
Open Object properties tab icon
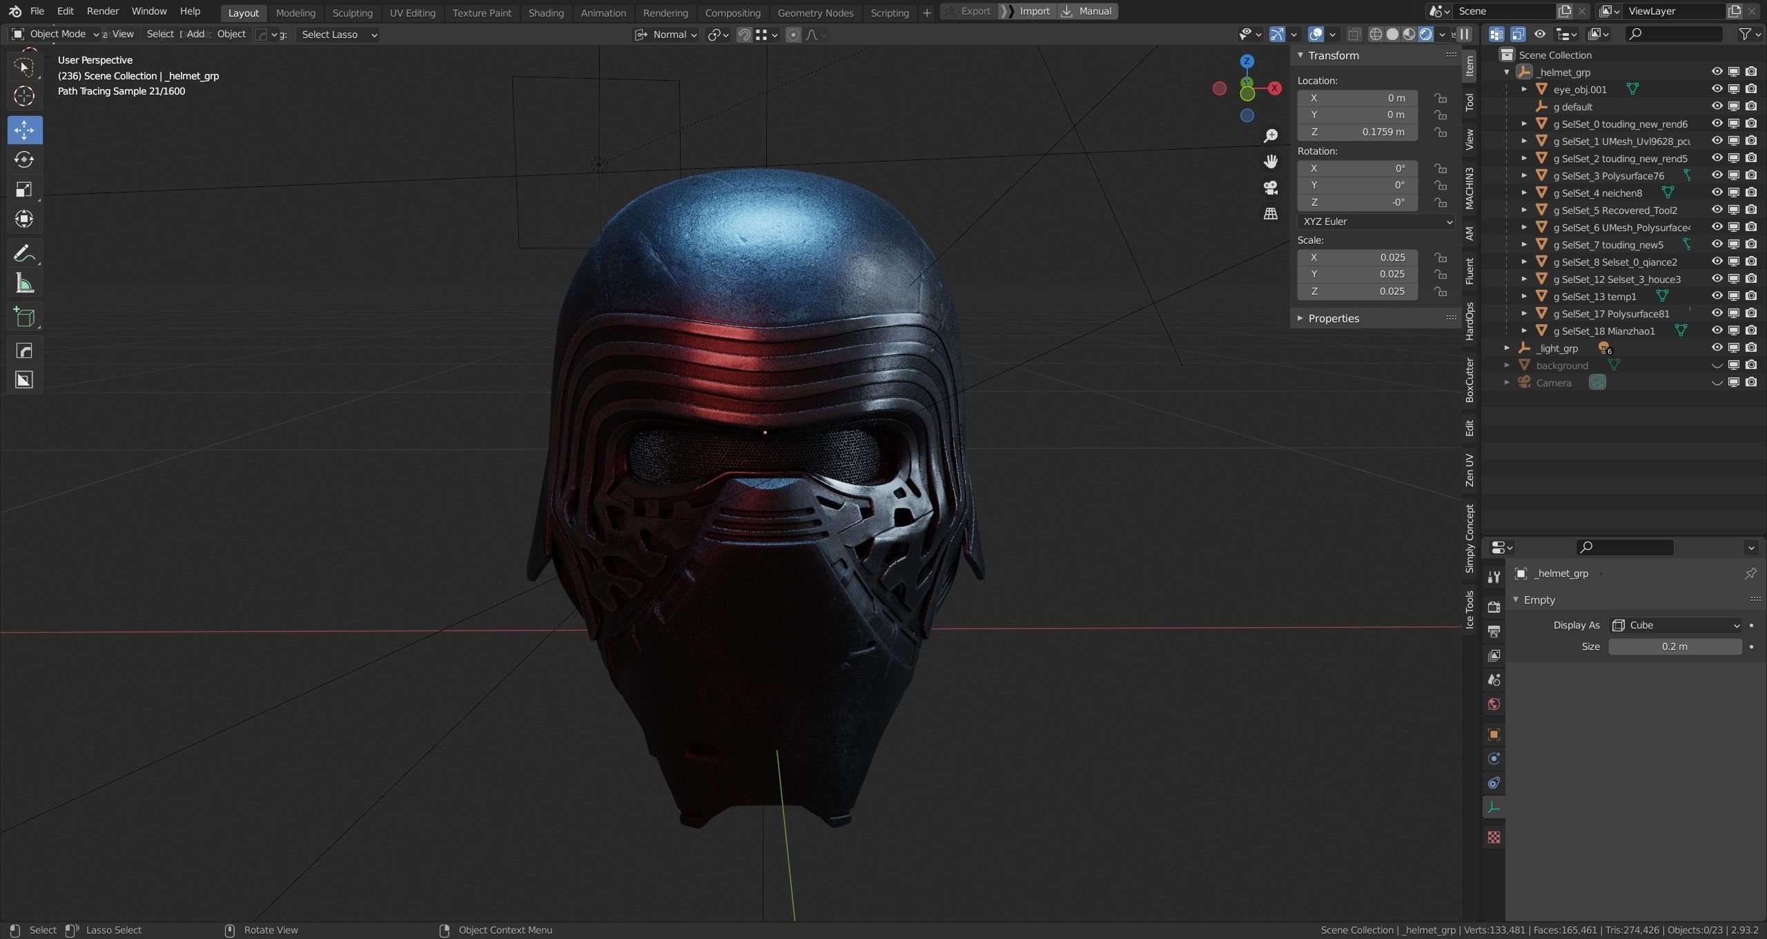pyautogui.click(x=1494, y=734)
